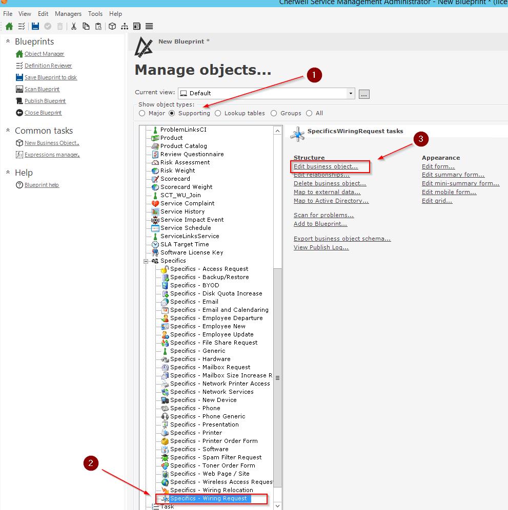Click the Publish Blueprint link
508x510 pixels.
click(x=45, y=101)
